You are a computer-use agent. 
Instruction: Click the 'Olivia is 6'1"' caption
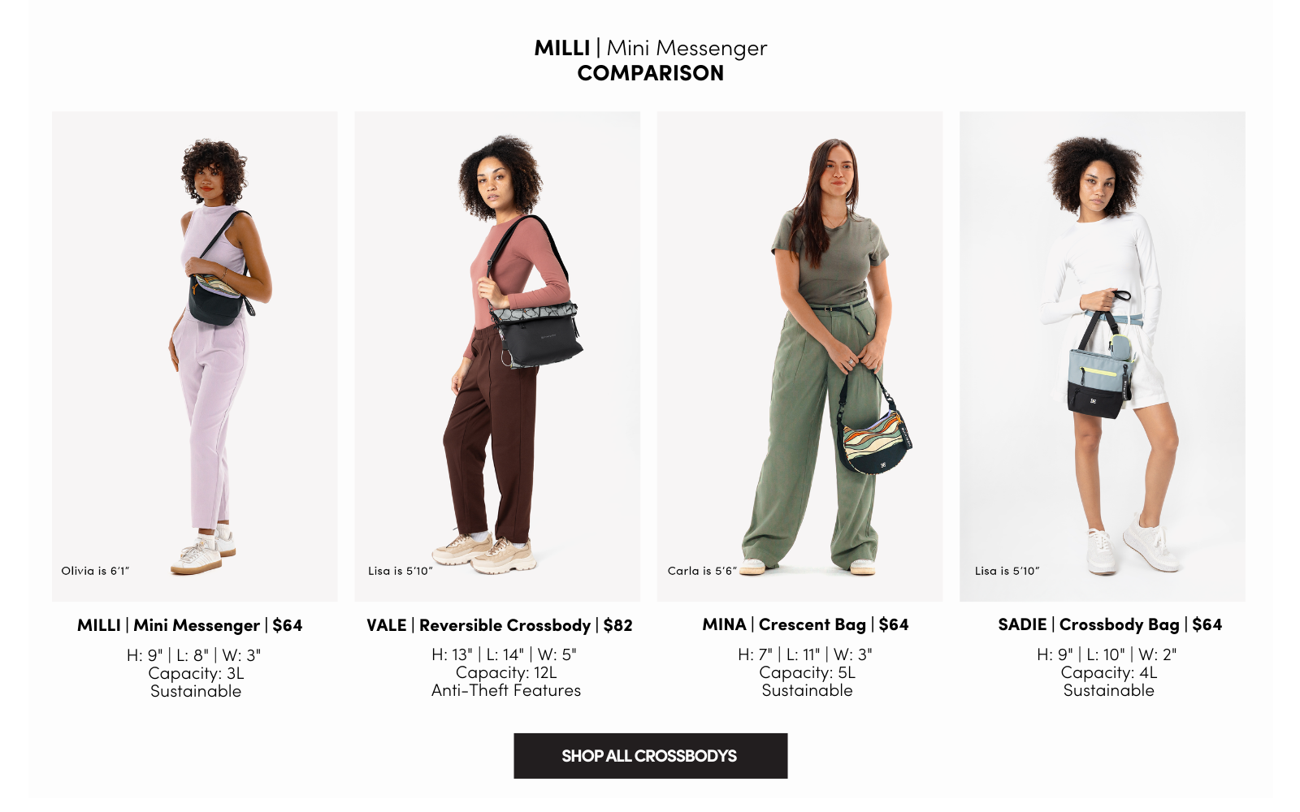pos(95,571)
